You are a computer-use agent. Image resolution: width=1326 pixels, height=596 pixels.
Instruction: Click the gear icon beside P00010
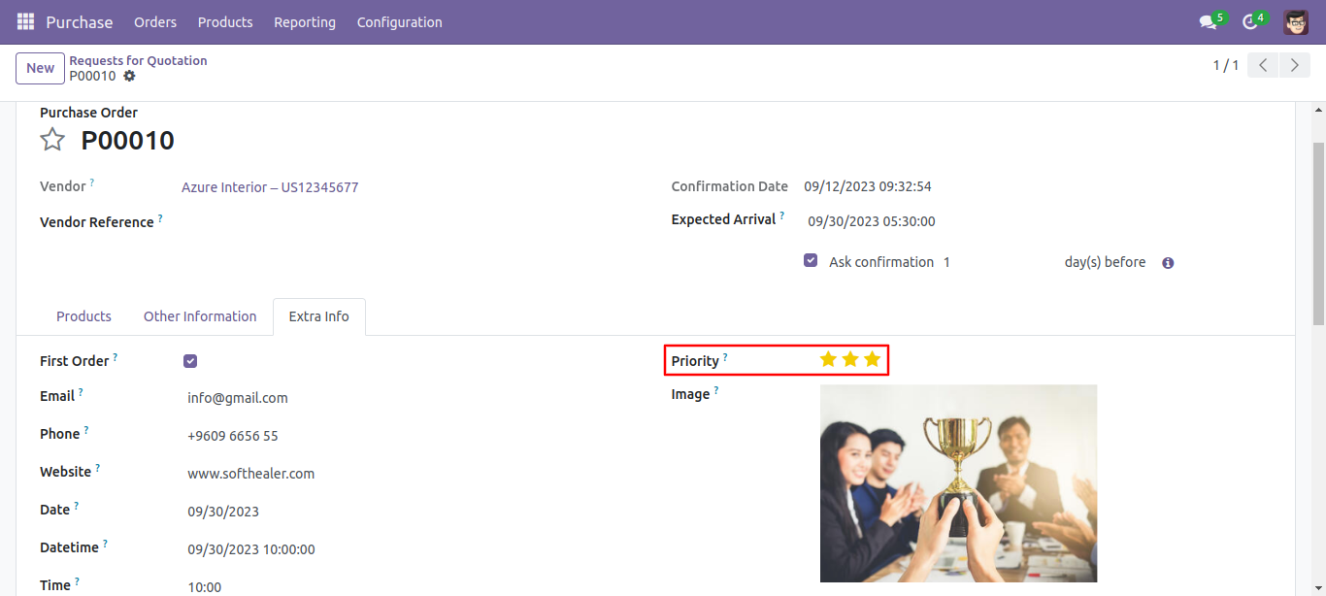(x=129, y=76)
